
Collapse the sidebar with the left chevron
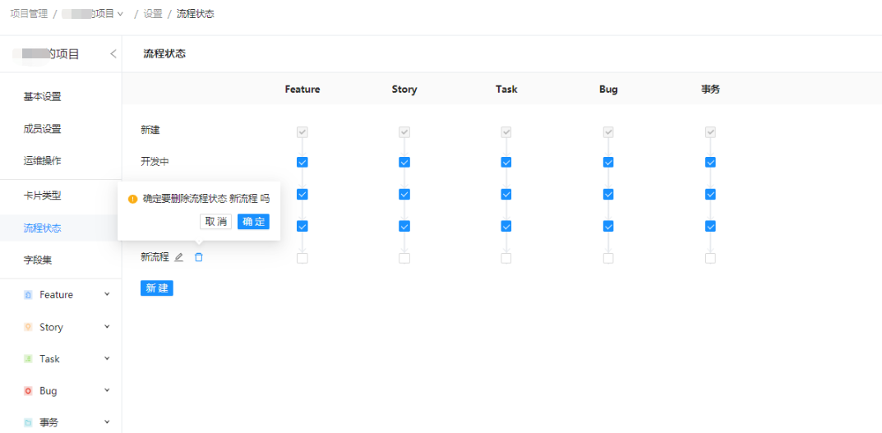click(x=113, y=54)
